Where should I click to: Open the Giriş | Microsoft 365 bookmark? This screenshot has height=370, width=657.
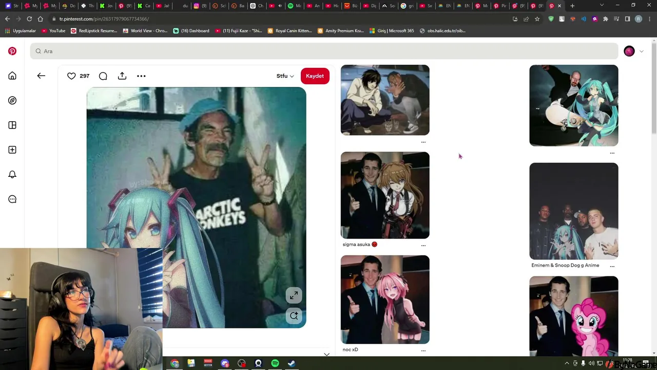click(392, 31)
